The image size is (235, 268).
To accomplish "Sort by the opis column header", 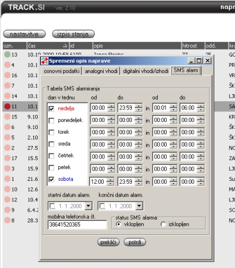I will (137, 46).
